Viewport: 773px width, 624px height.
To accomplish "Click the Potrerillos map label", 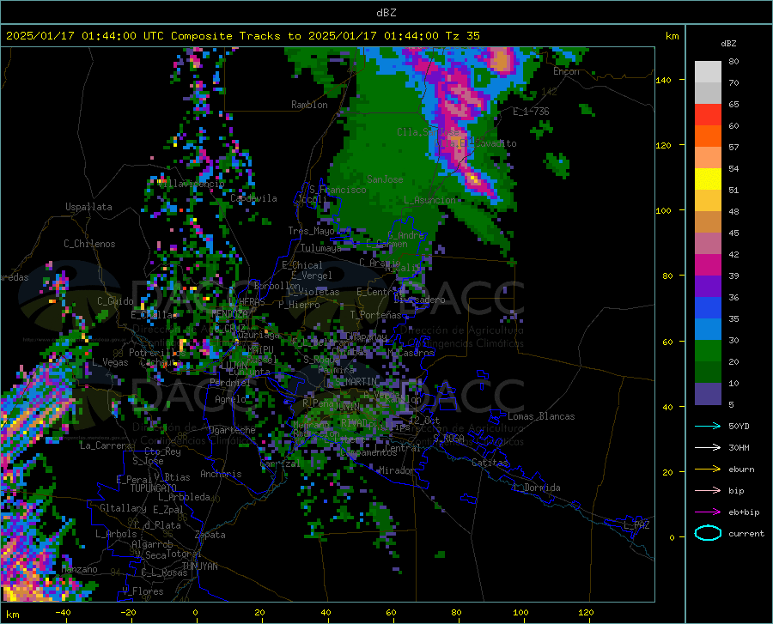I will [158, 353].
